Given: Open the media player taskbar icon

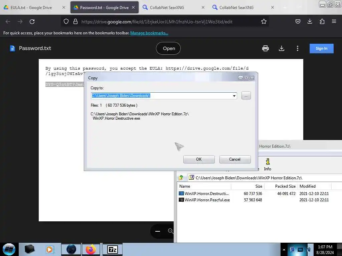Looking at the screenshot, I should 49,249.
